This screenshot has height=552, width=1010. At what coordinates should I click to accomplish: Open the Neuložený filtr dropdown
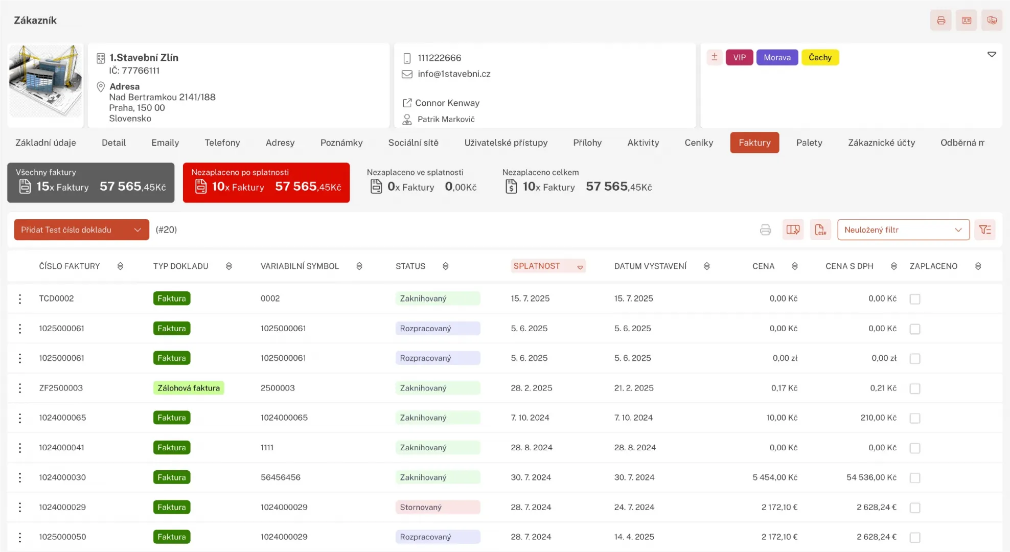tap(903, 229)
